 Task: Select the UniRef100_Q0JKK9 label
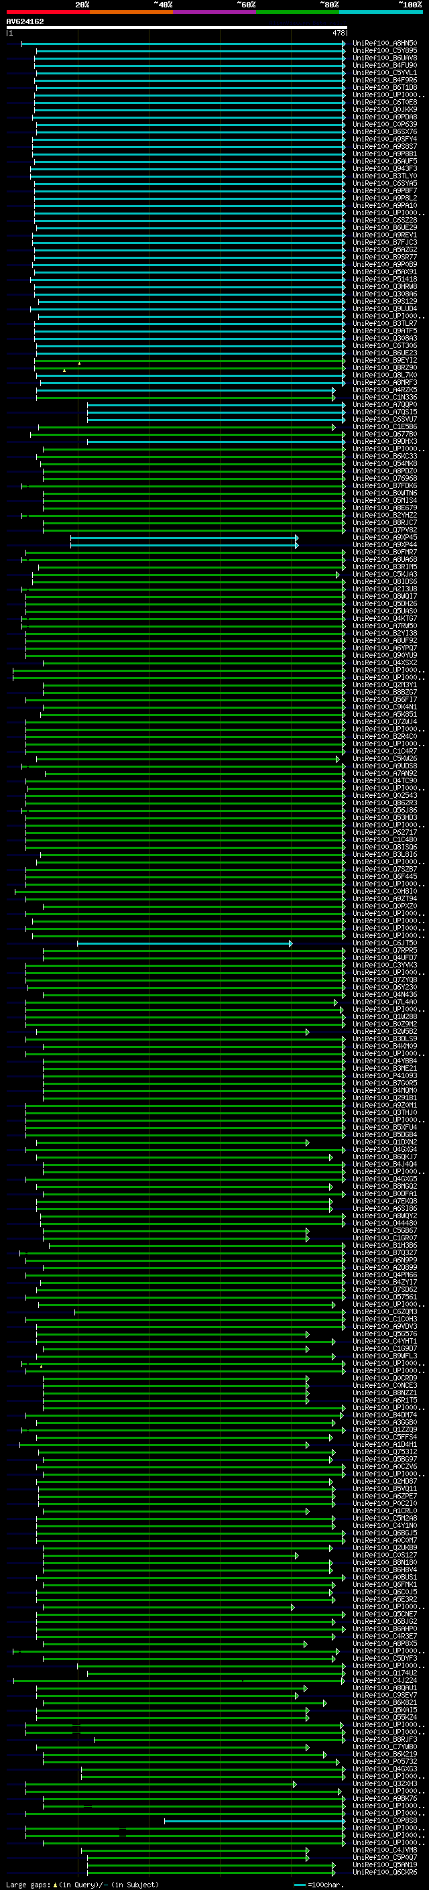click(385, 110)
